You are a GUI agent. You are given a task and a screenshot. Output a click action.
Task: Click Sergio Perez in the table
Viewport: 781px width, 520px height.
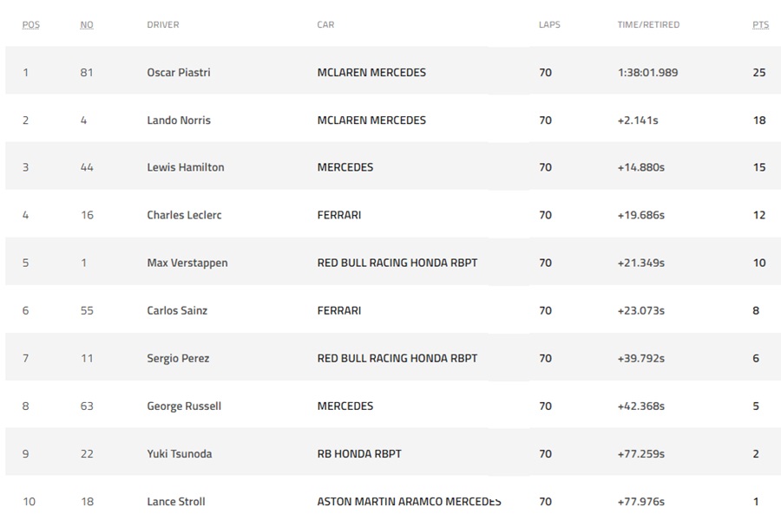[178, 358]
